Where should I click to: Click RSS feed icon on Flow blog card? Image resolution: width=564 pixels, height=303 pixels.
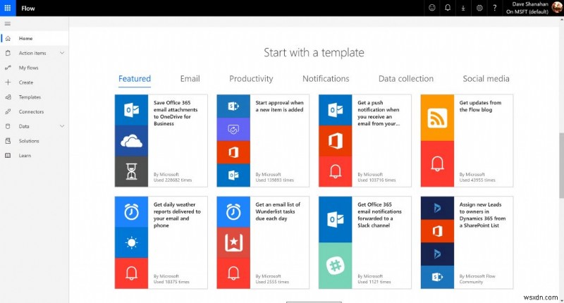tap(437, 118)
